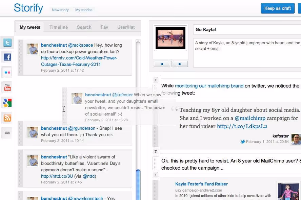Viewport: 301px width, 200px height.
Task: Click the Kayla Foster fund raiser thumbnail image
Action: [288, 192]
